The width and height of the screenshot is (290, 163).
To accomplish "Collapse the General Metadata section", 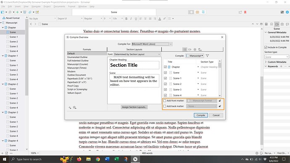I will [266, 32].
